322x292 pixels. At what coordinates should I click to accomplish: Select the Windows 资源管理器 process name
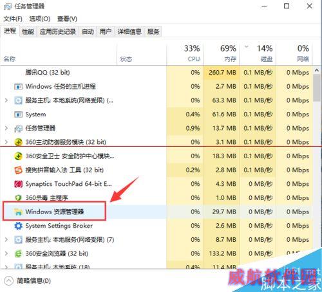(x=55, y=212)
